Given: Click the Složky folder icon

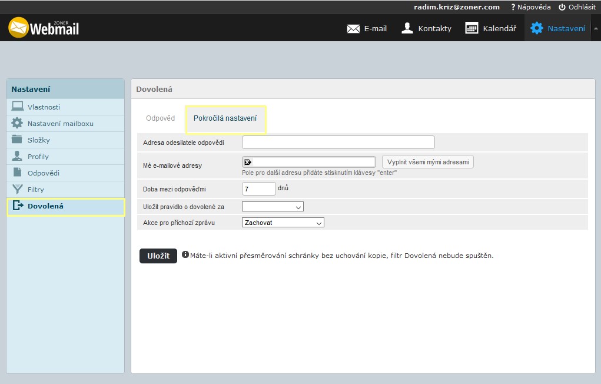Looking at the screenshot, I should click(18, 140).
